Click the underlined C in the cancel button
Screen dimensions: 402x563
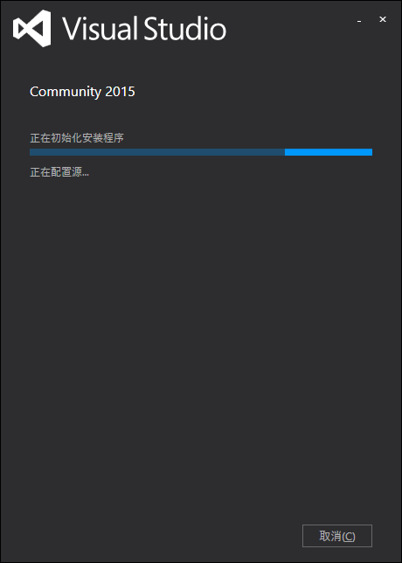348,537
